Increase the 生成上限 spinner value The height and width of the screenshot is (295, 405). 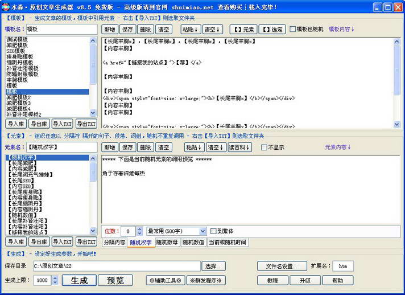pyautogui.click(x=55, y=277)
